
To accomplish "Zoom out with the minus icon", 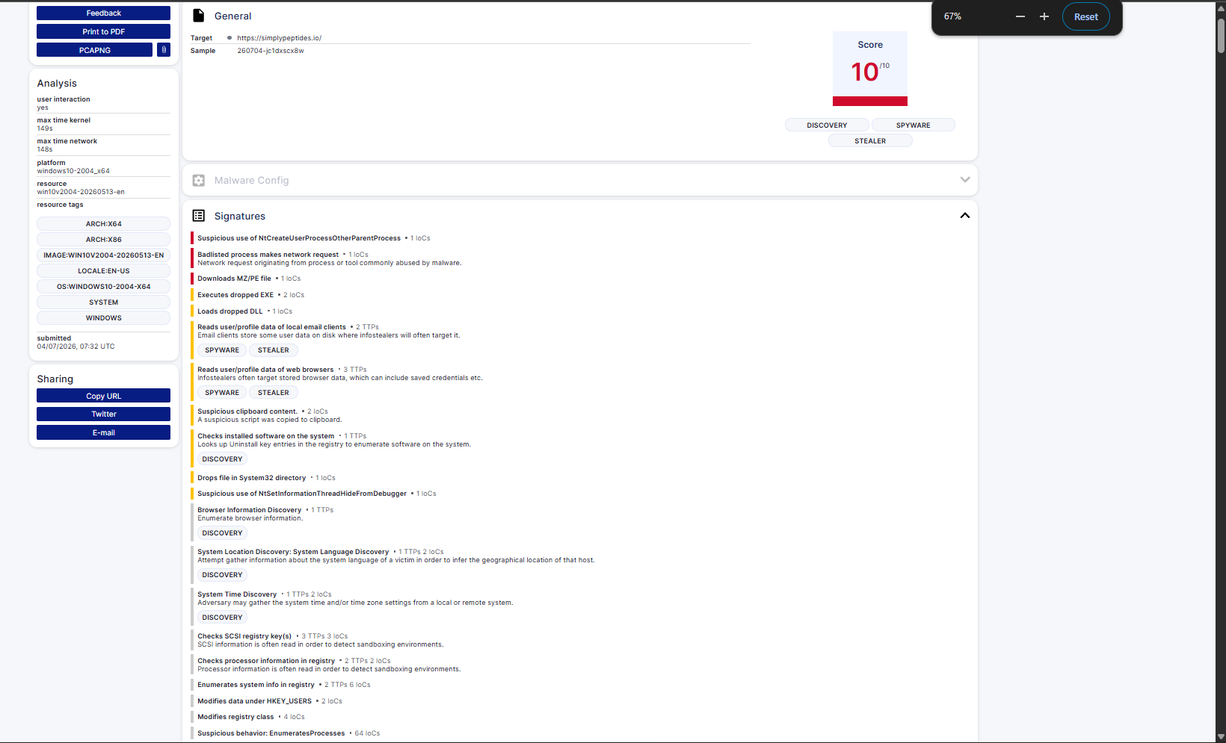I will click(x=1020, y=16).
